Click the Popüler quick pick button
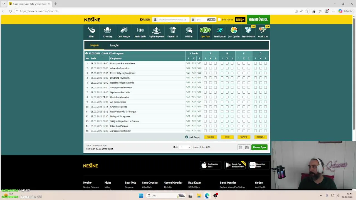Image resolution: width=356 pixels, height=200 pixels. [x=211, y=137]
